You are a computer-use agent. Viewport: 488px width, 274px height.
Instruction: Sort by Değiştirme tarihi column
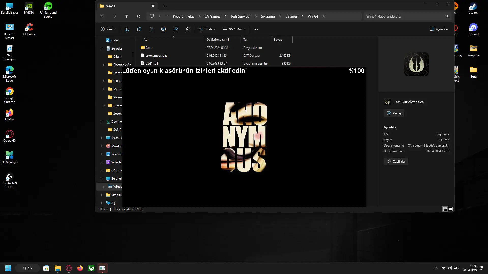223,40
